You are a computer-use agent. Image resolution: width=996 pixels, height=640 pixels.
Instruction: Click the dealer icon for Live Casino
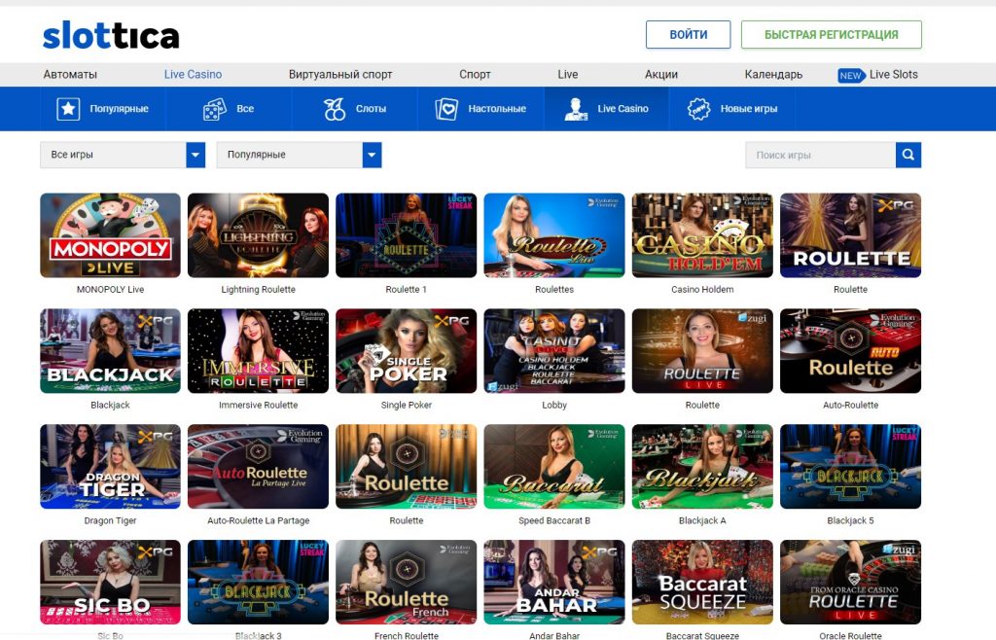(576, 109)
